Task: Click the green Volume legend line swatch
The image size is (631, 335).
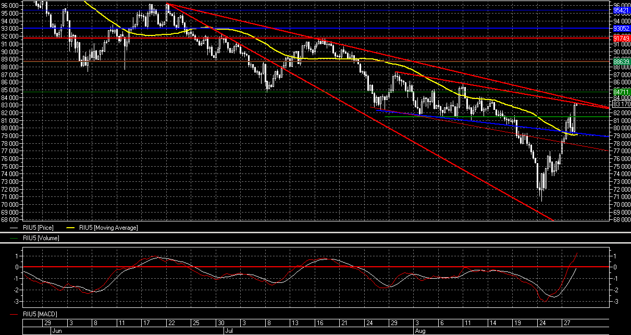Action: pos(15,238)
